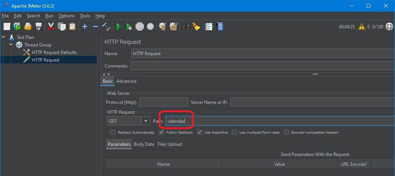Collapse the Test Plan tree node
Viewport: 395px width, 176px height.
[x=3, y=37]
